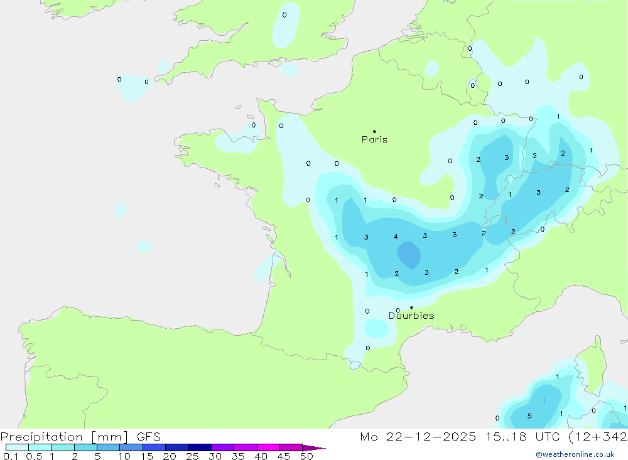Screen dimensions: 628x460
Task: Click the 'GFS' model label
Action: (x=149, y=437)
